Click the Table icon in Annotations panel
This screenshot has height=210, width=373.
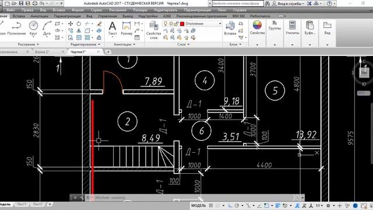coord(137,37)
